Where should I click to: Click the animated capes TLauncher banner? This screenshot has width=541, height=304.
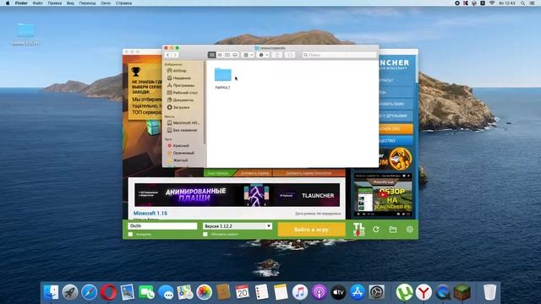pyautogui.click(x=237, y=195)
